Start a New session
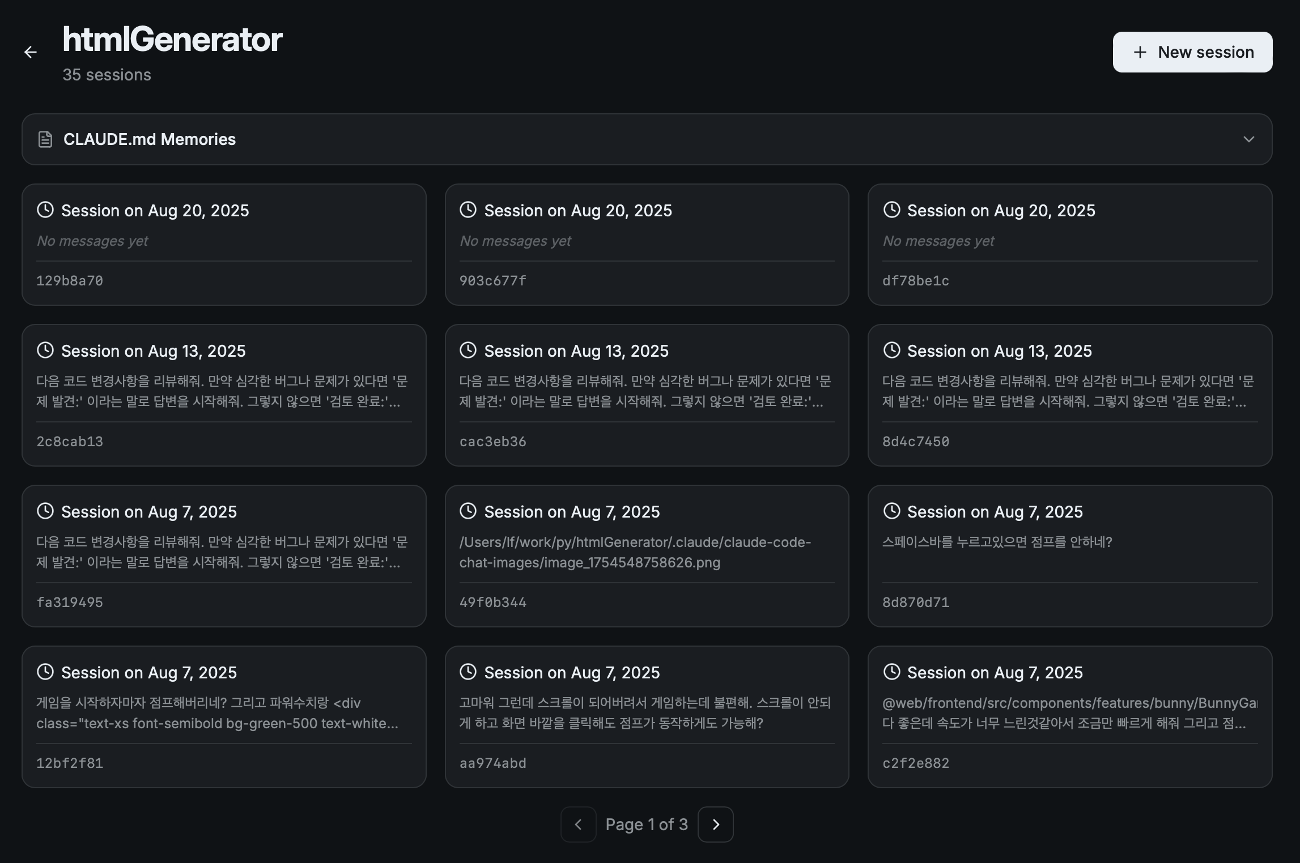 tap(1192, 52)
